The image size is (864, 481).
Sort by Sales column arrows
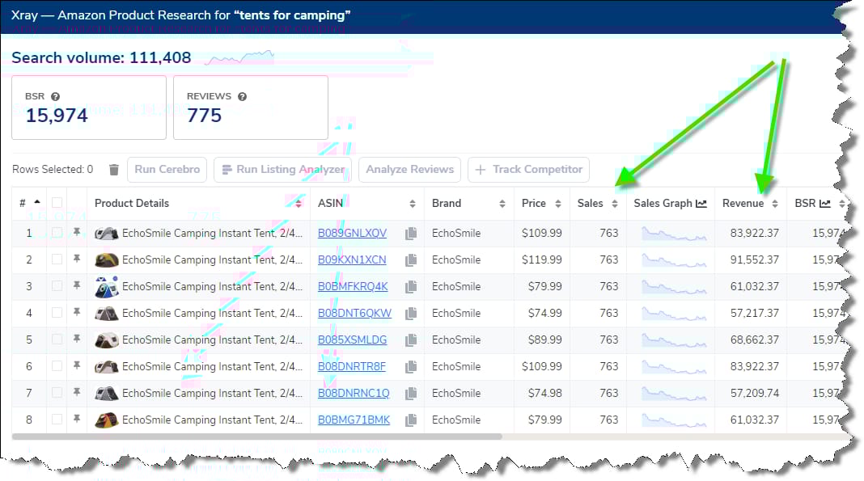click(614, 204)
